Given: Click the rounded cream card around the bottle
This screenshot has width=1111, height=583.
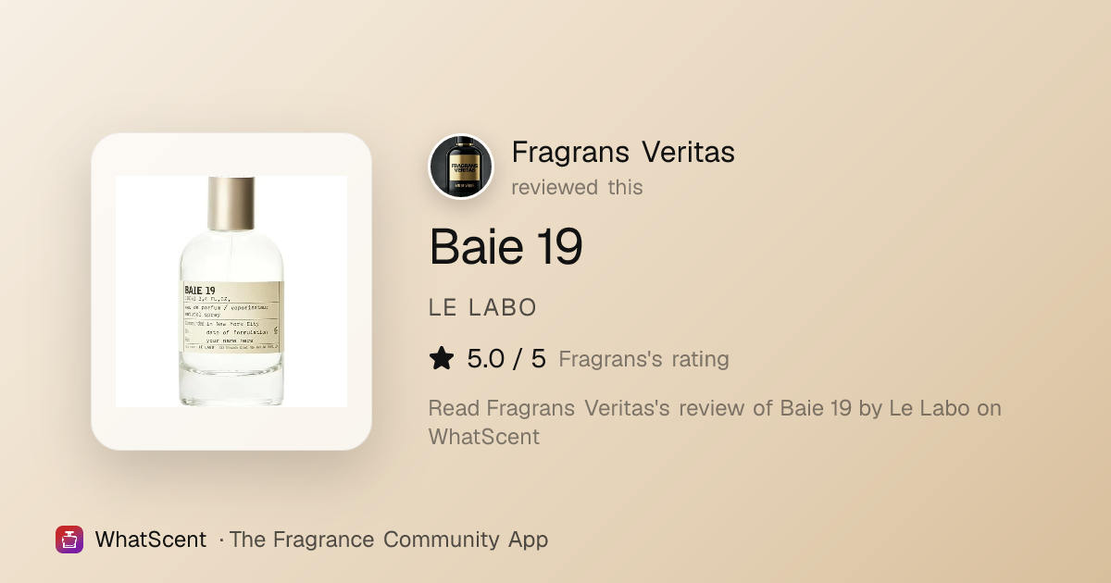Looking at the screenshot, I should pos(231,291).
